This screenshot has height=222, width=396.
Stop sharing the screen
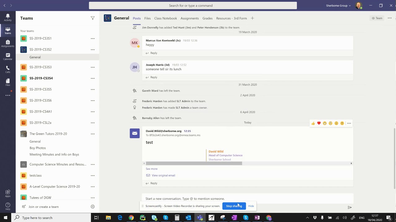tap(234, 206)
